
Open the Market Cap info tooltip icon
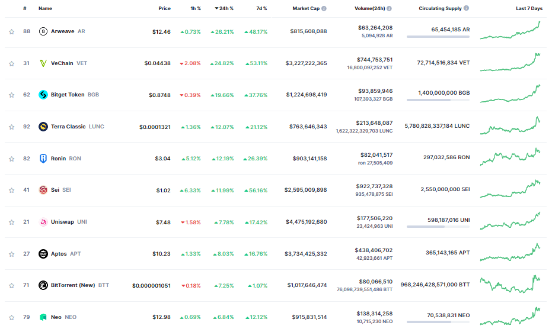click(x=324, y=8)
